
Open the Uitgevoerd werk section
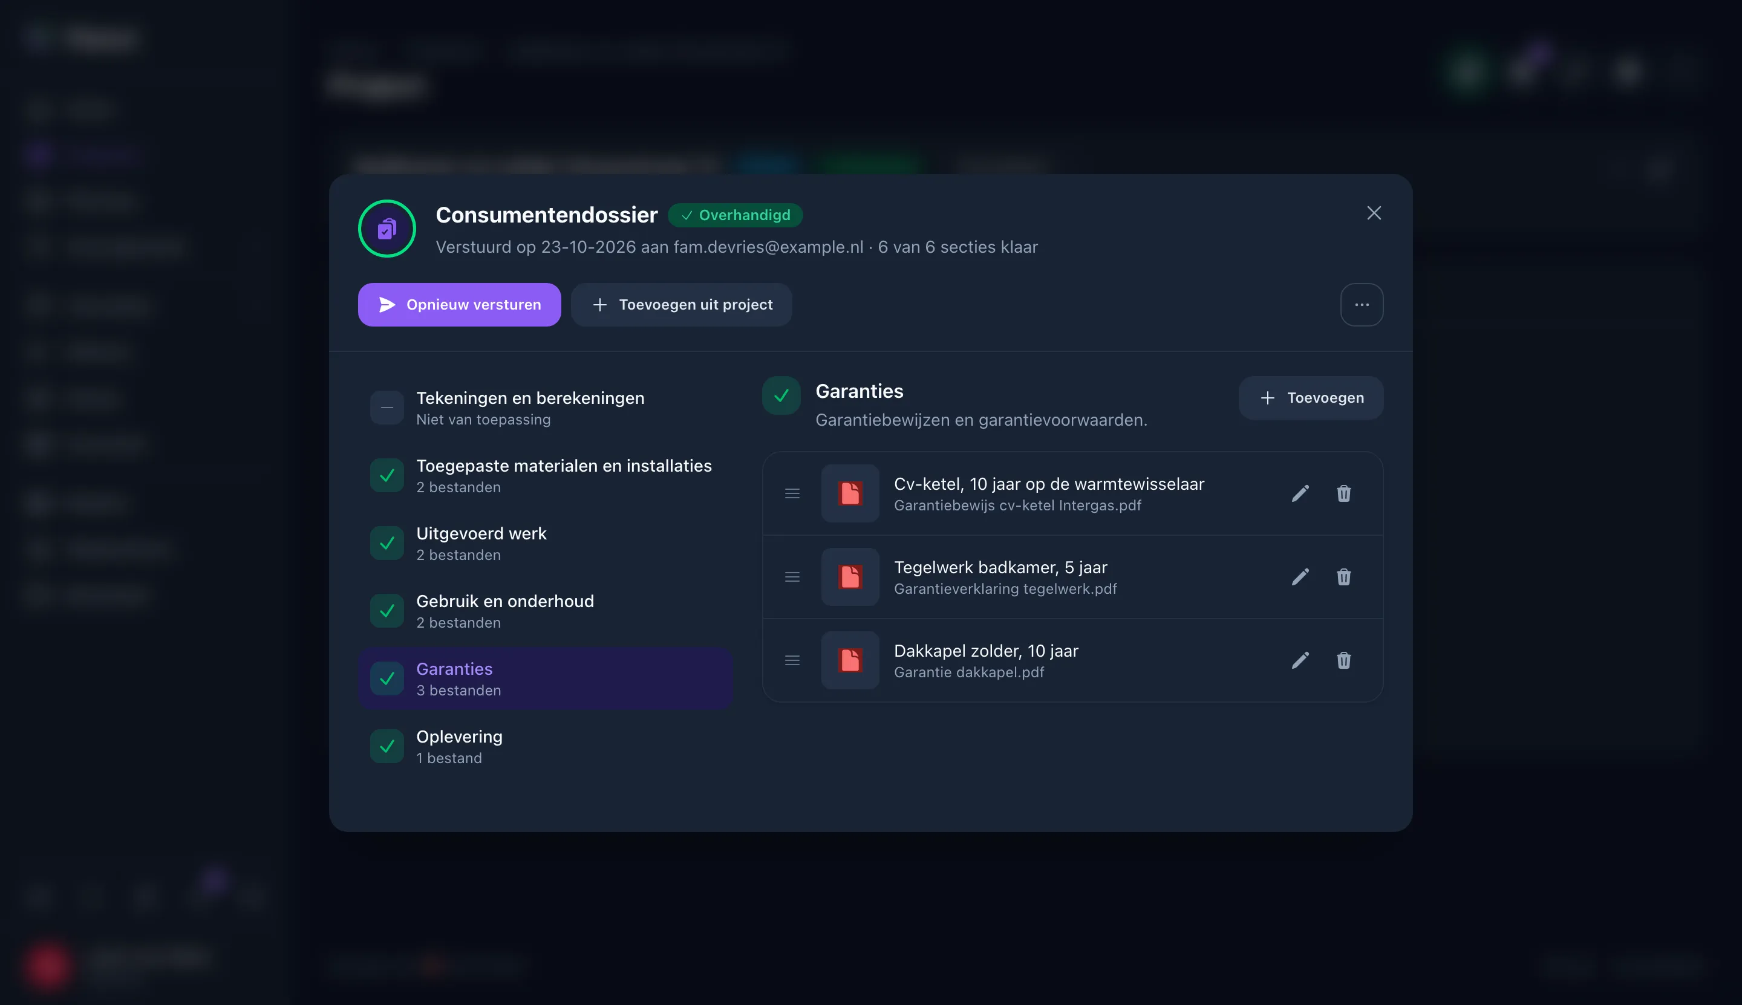(x=545, y=543)
